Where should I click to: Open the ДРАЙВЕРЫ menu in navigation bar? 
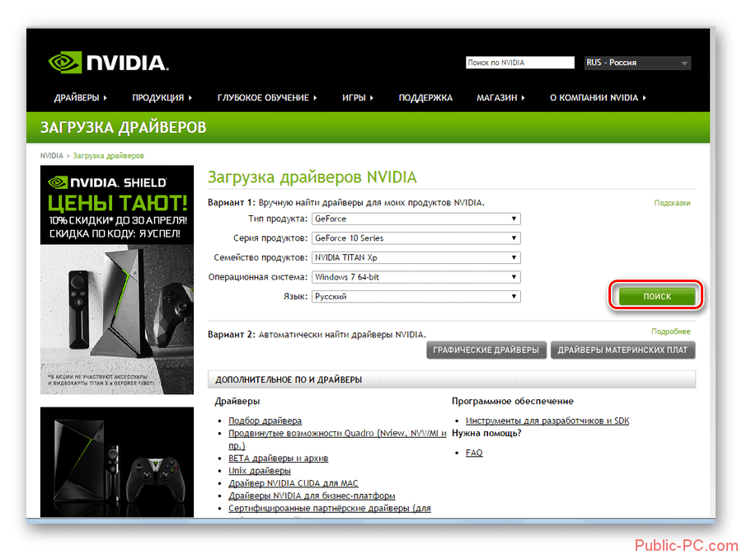tap(81, 97)
